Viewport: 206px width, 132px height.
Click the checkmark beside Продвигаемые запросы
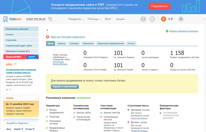tap(47, 128)
